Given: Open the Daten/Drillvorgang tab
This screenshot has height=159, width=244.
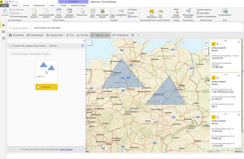Looking at the screenshot, I should [x=78, y=5].
